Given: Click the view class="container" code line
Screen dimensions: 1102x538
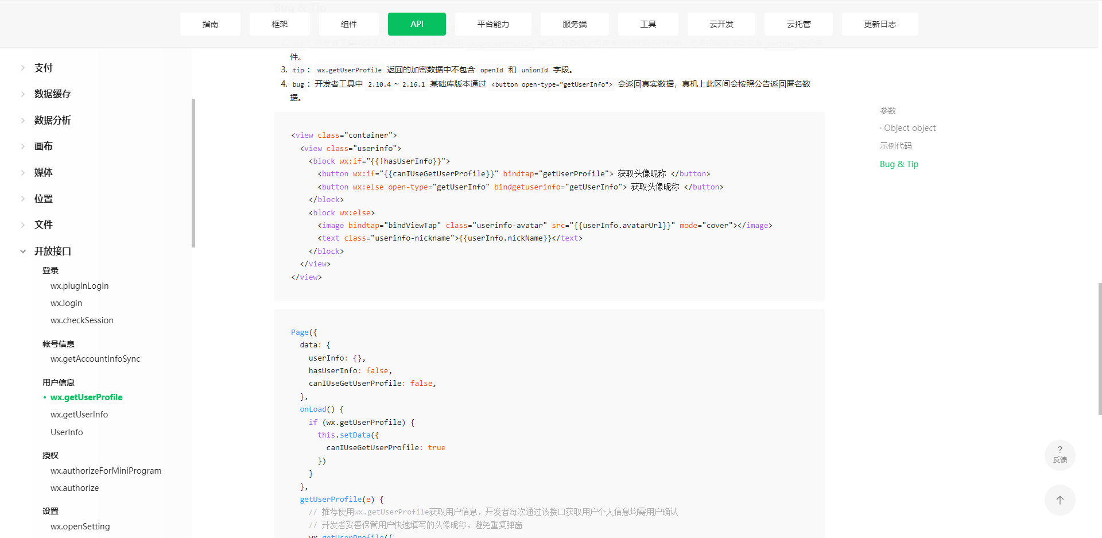Looking at the screenshot, I should pos(344,136).
